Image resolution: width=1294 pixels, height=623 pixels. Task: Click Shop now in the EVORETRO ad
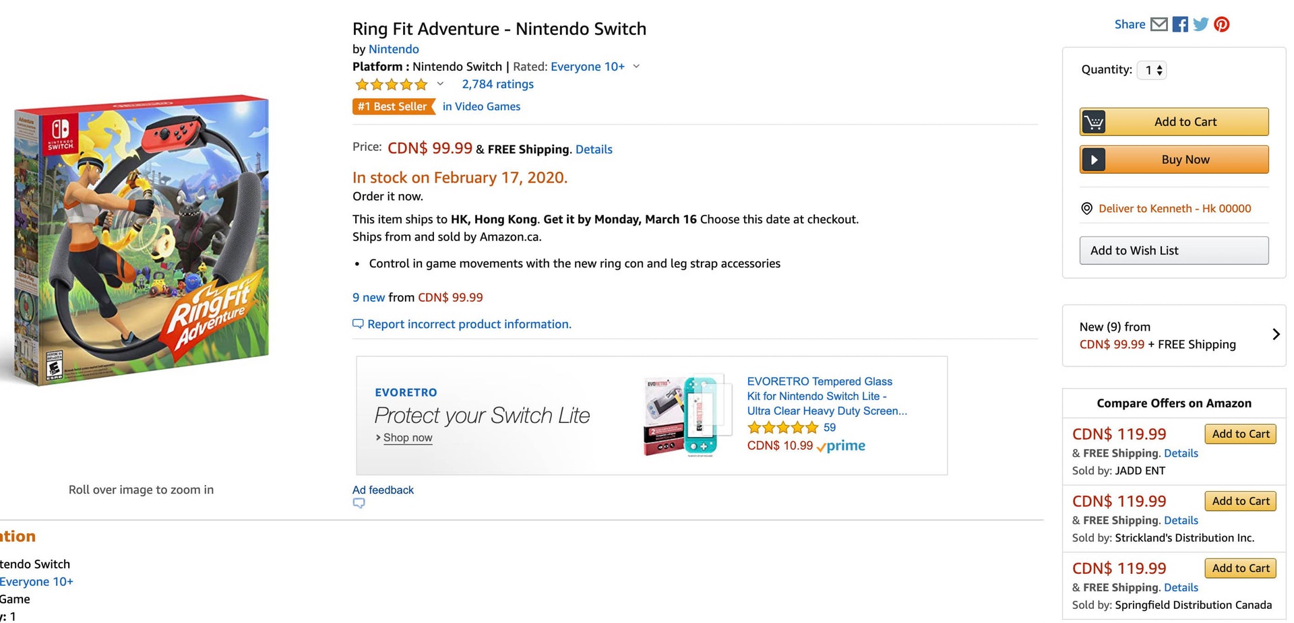pyautogui.click(x=408, y=438)
